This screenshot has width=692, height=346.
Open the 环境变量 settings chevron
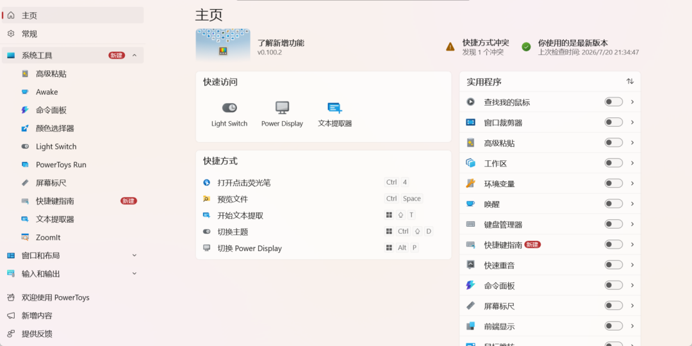(x=632, y=183)
